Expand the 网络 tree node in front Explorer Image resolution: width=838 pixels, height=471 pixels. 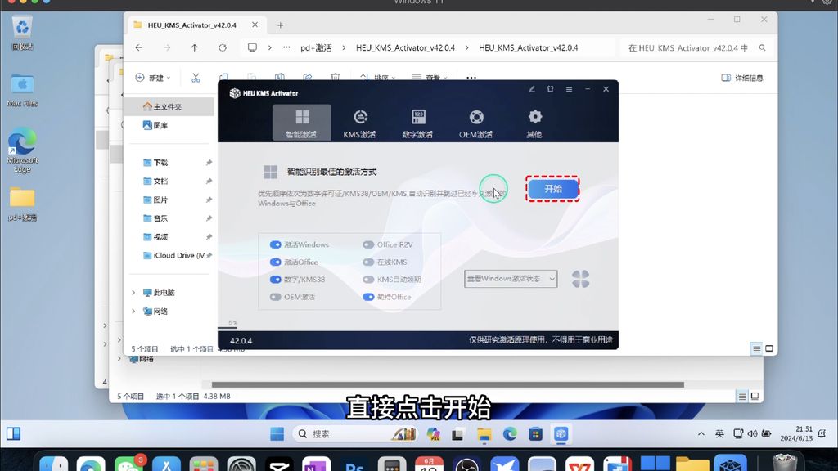tap(133, 312)
